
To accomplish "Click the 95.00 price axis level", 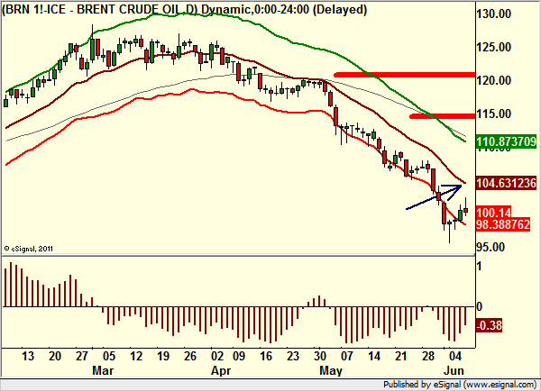I will click(491, 247).
